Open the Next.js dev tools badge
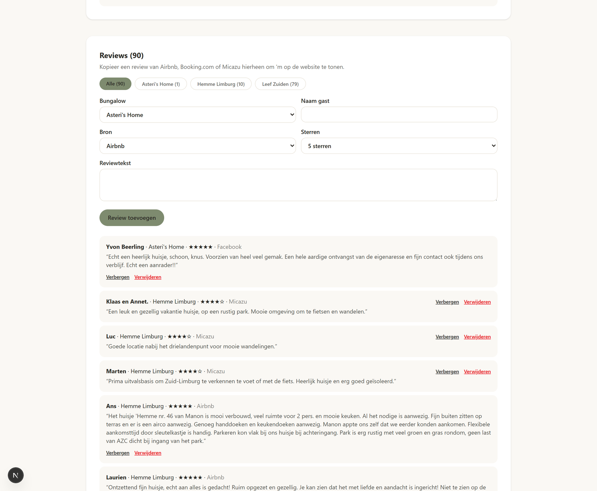597x491 pixels. [16, 475]
